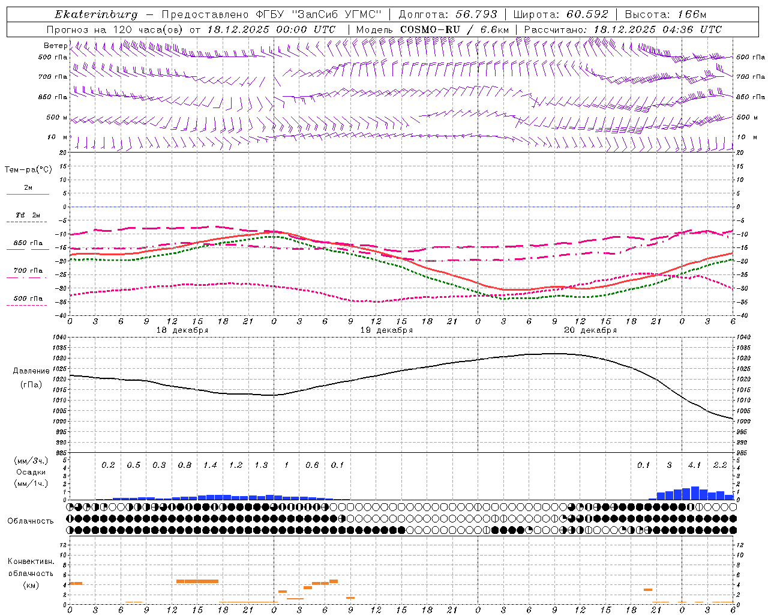
Task: Click the 1.3 precipitation value
Action: click(261, 465)
